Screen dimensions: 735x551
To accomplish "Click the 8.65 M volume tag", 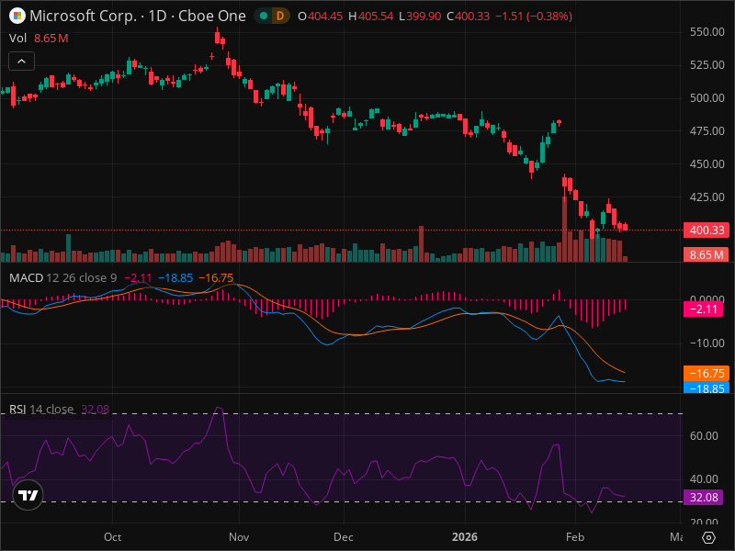I will tap(707, 255).
